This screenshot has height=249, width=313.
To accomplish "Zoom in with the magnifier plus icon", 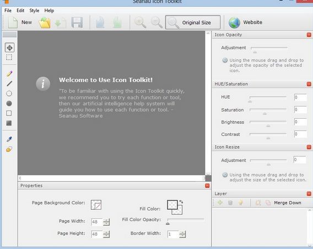I will coord(140,23).
